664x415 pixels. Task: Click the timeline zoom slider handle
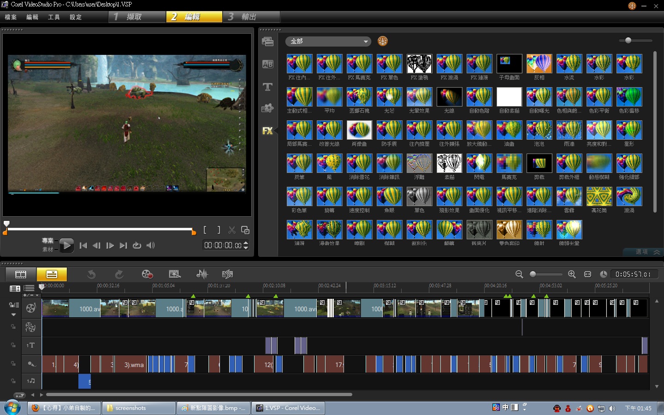[x=533, y=274]
